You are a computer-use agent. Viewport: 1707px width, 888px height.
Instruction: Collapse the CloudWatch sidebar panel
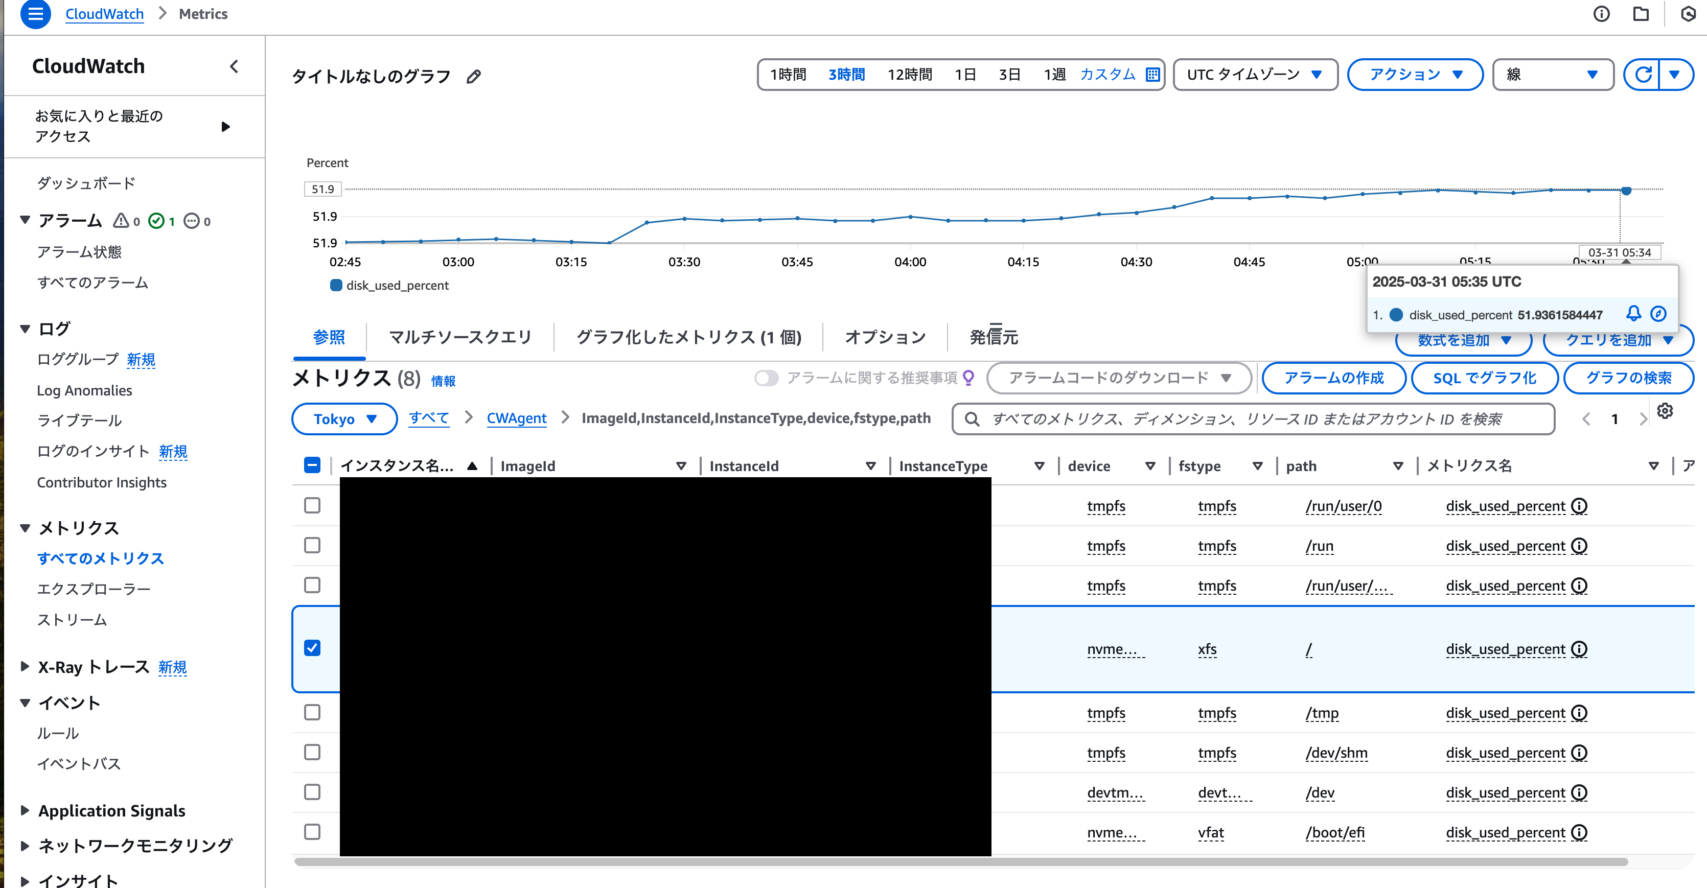pyautogui.click(x=234, y=66)
